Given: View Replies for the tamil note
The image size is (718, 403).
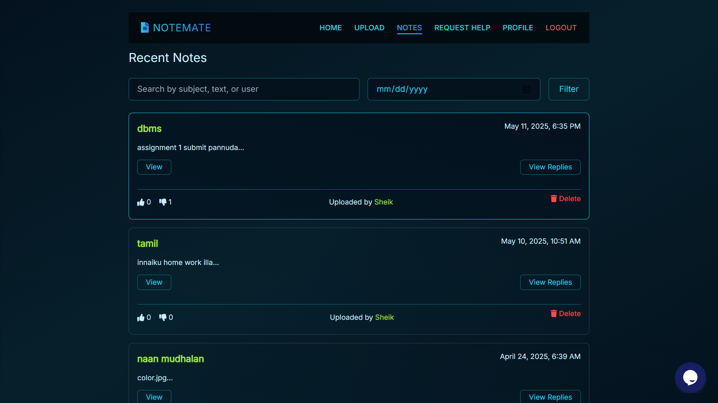Looking at the screenshot, I should [550, 282].
